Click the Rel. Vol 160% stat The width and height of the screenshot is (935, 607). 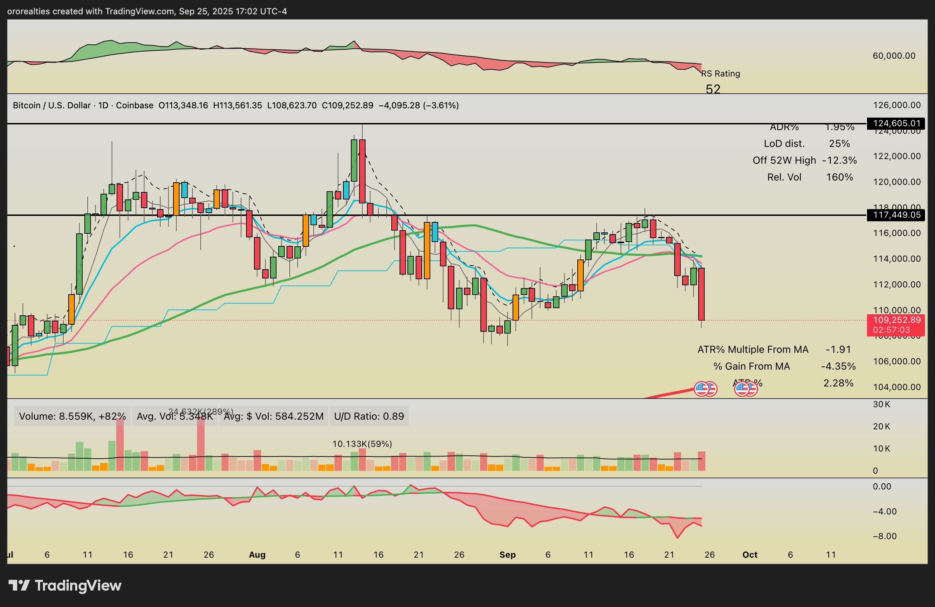(x=810, y=177)
